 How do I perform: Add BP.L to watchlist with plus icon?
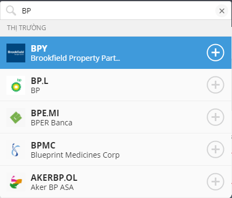click(x=215, y=85)
